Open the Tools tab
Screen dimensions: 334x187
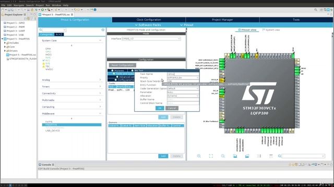(296, 20)
